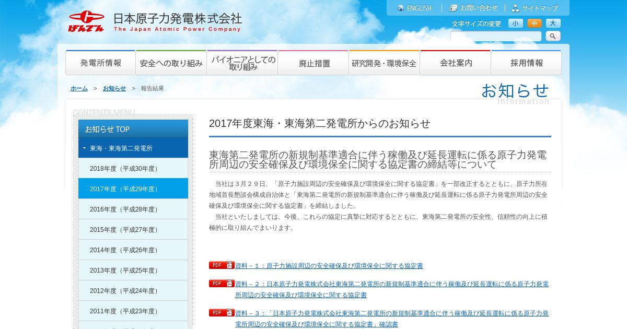Switch to the ENGLISH site
627x329 pixels.
419,8
